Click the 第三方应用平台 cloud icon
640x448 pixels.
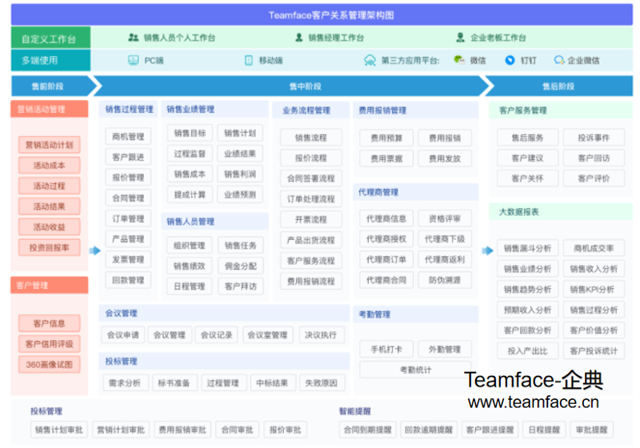pyautogui.click(x=370, y=60)
